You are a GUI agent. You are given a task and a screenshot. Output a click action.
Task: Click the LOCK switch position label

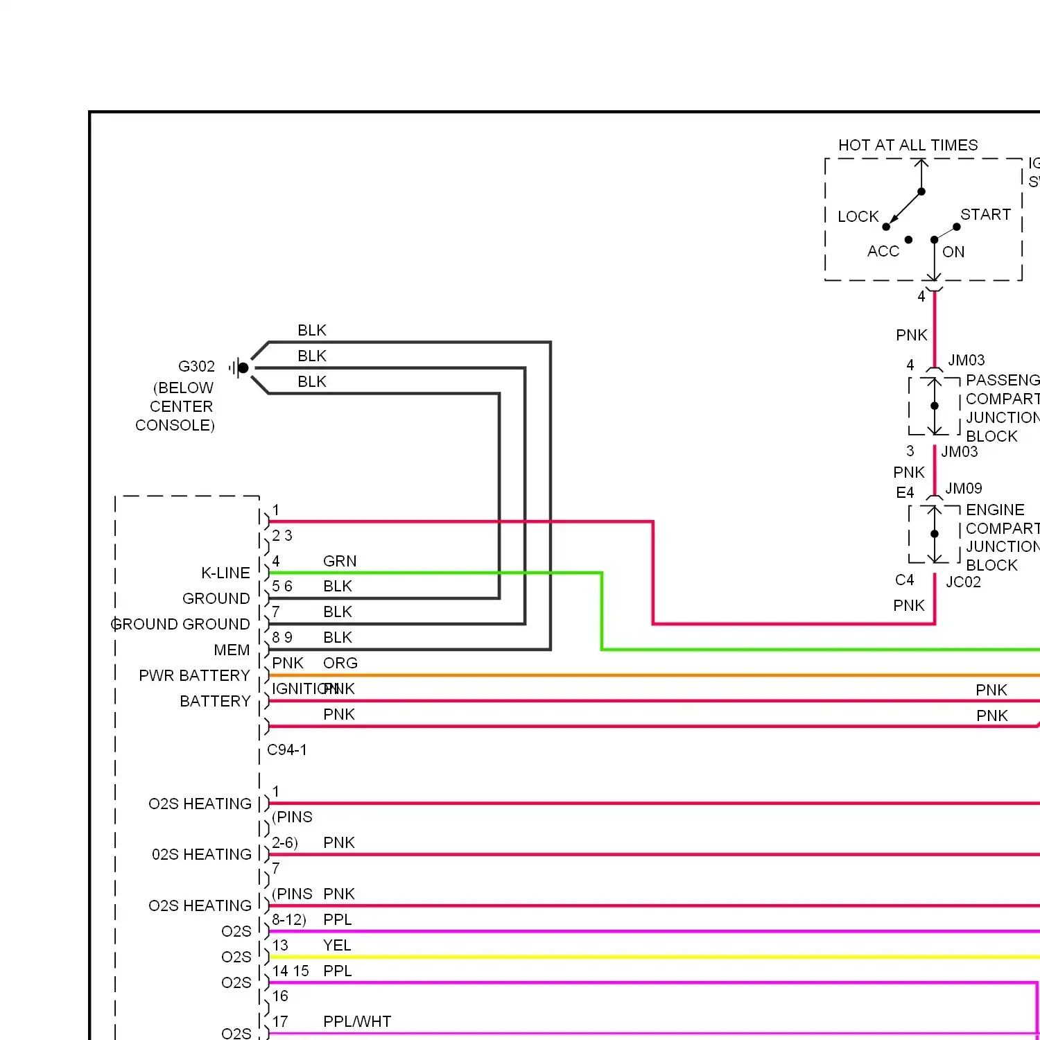[x=858, y=216]
